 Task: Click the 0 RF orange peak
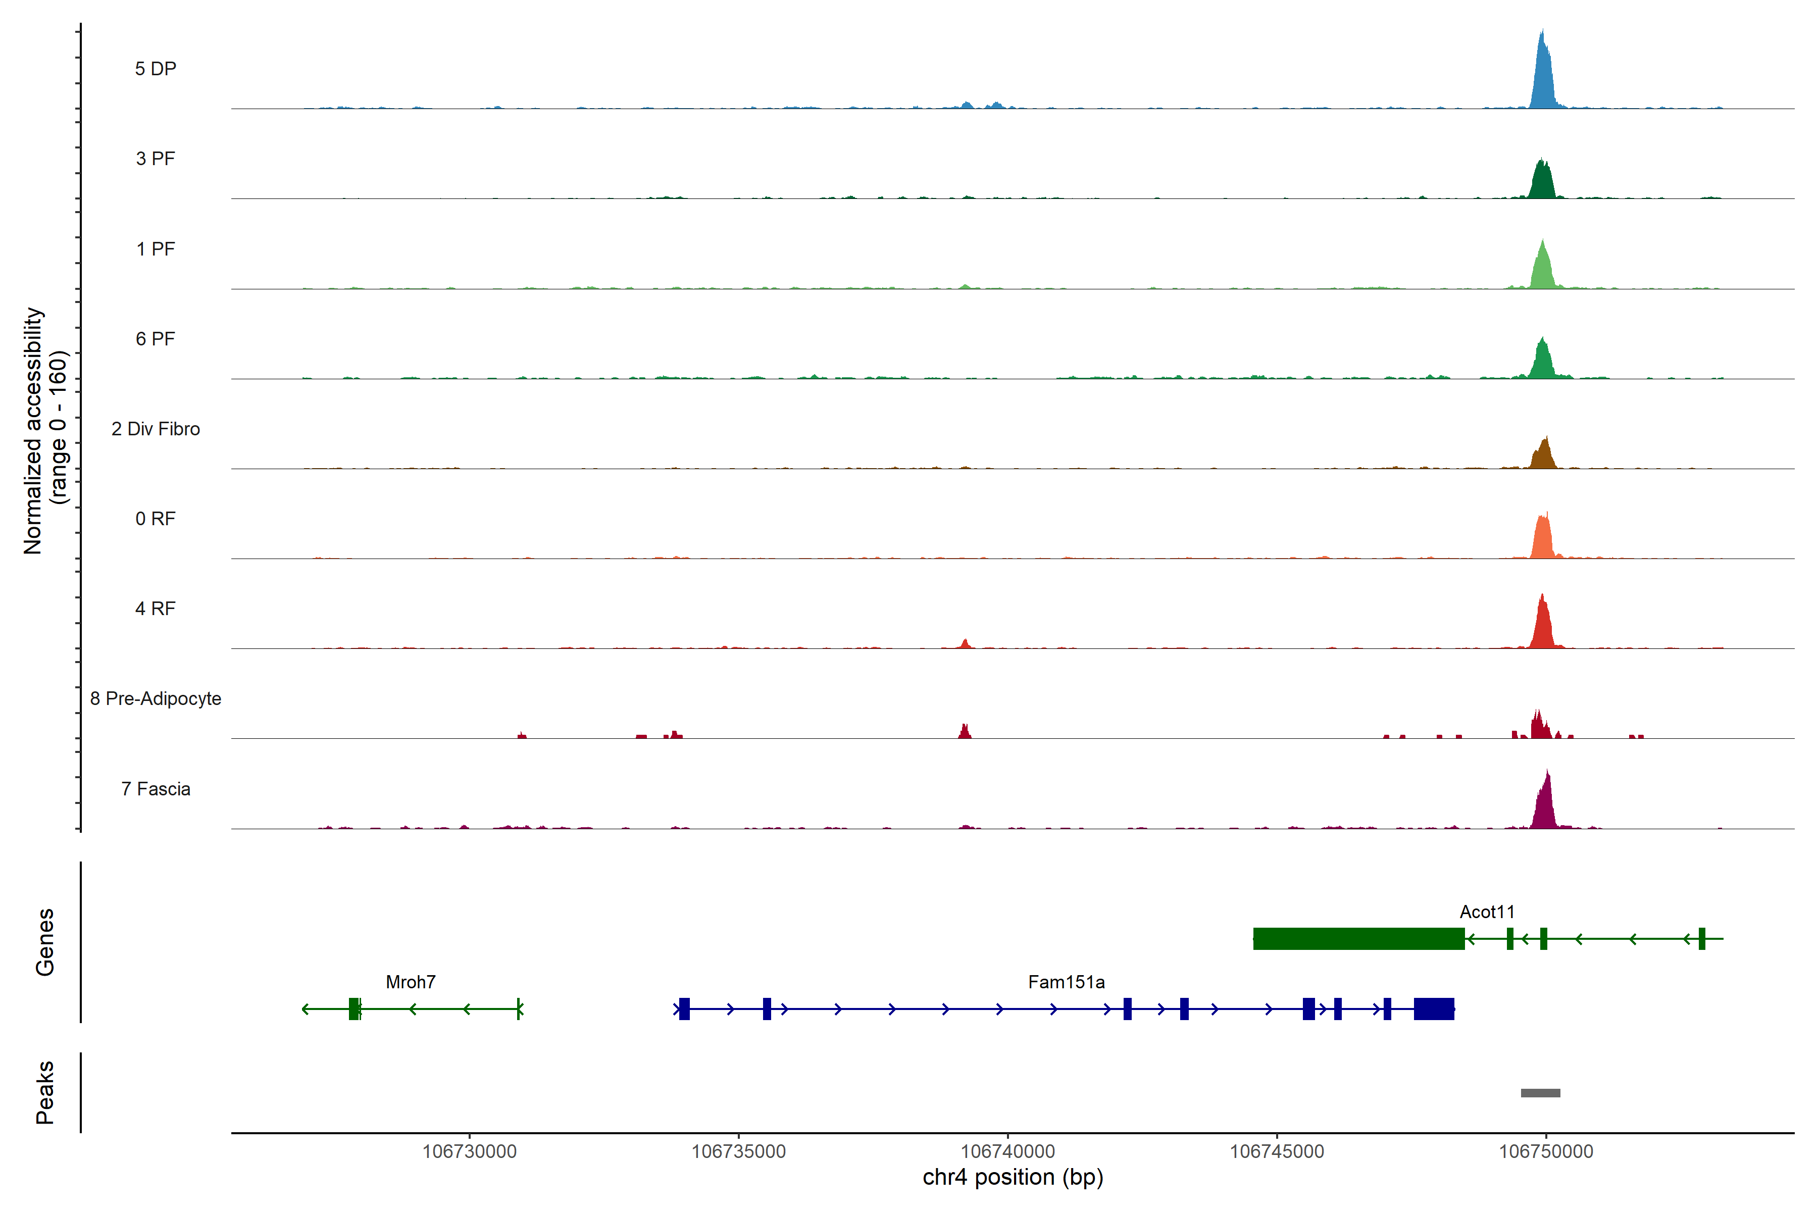(1542, 538)
